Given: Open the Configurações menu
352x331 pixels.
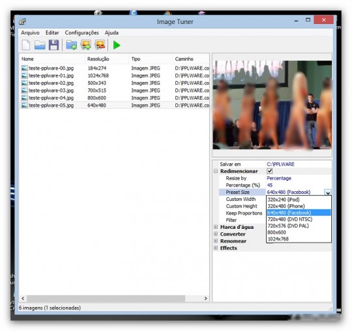Looking at the screenshot, I should (81, 33).
